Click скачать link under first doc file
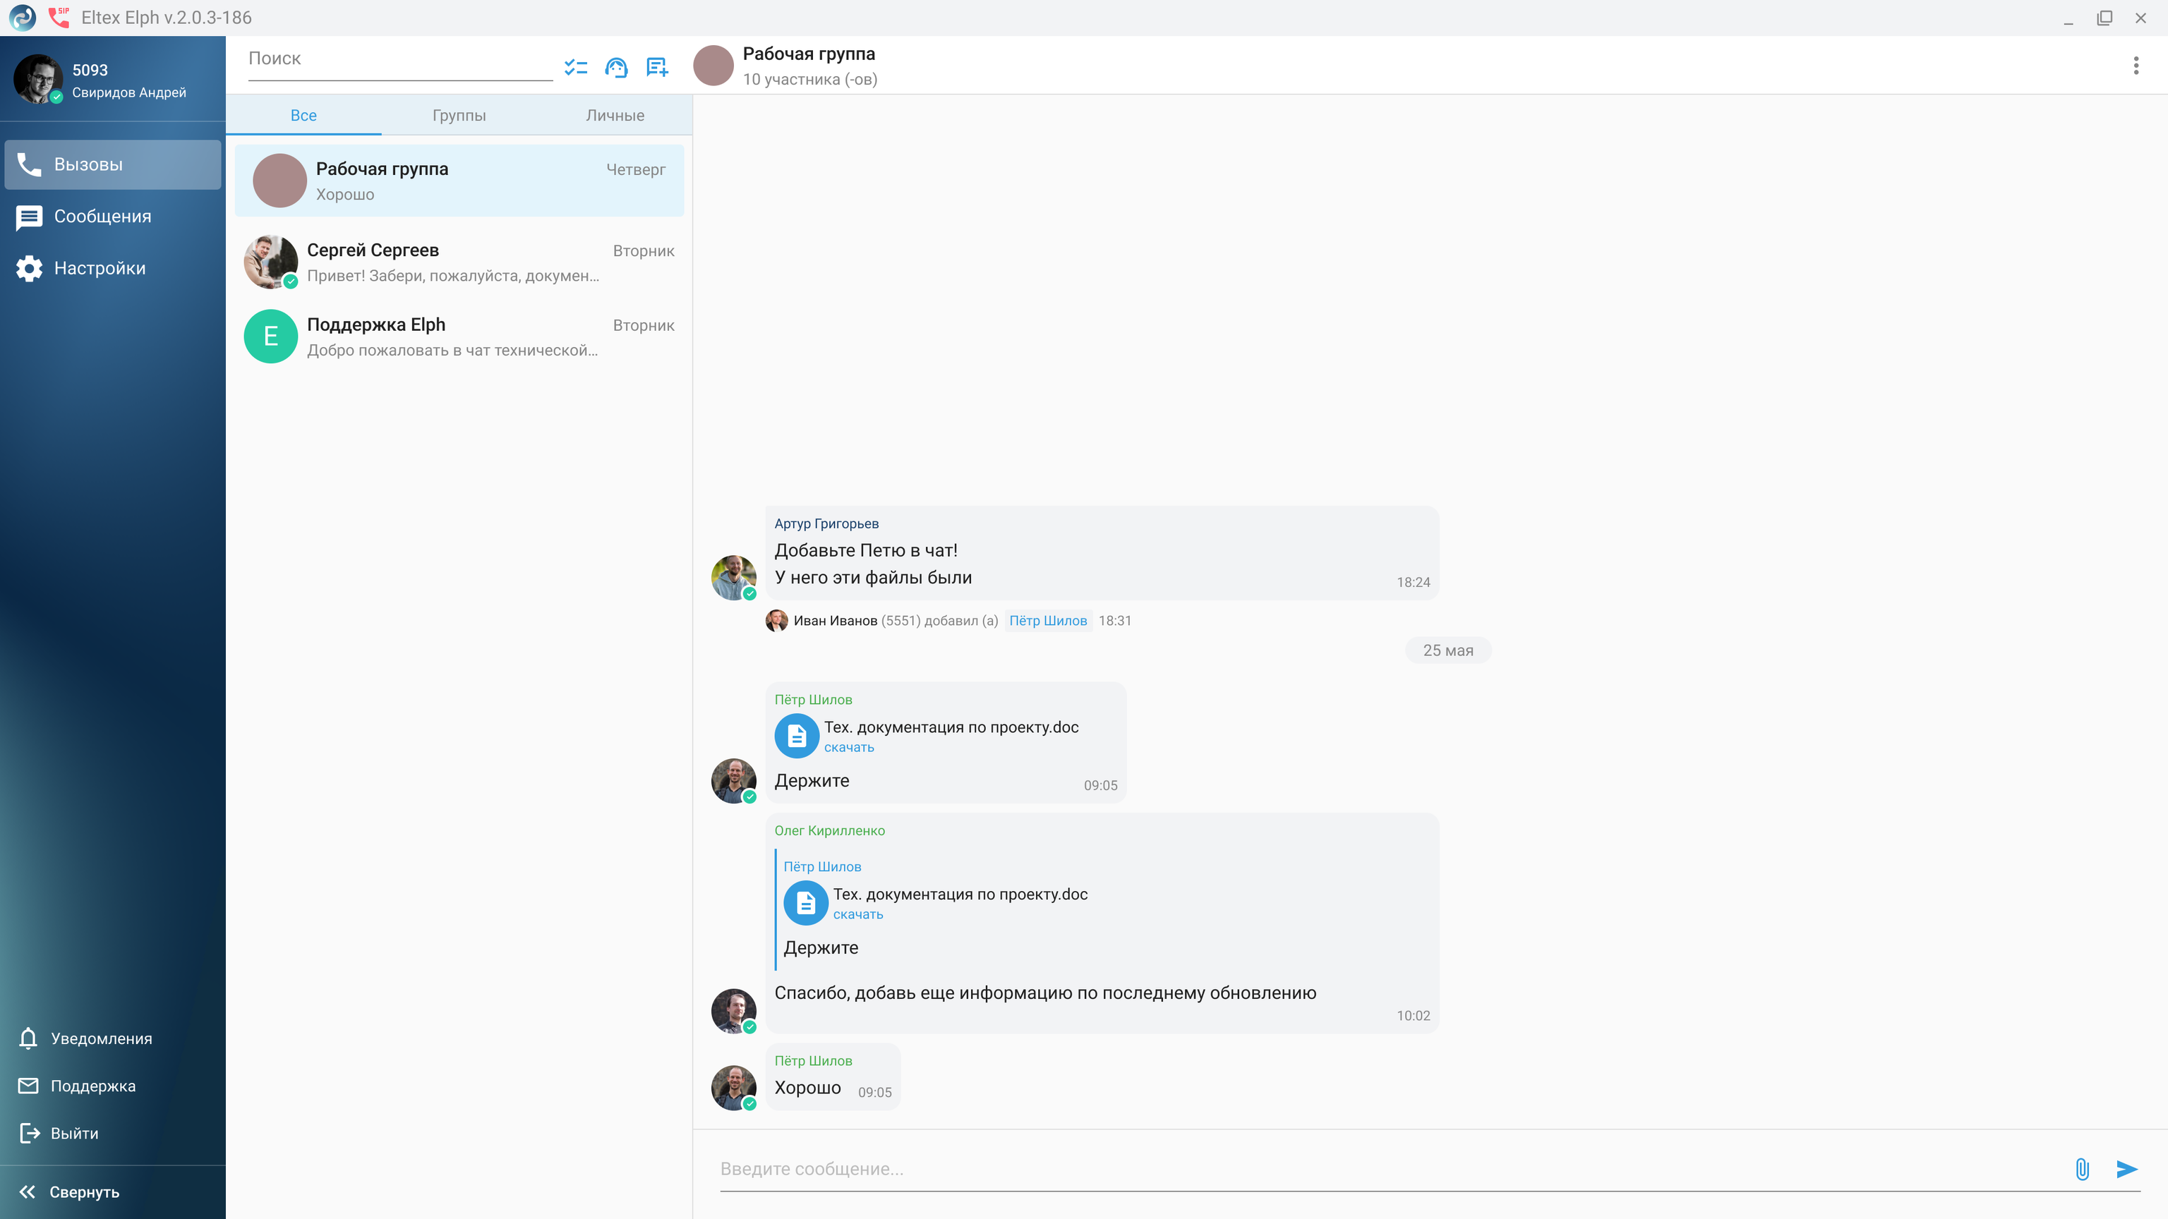The height and width of the screenshot is (1219, 2168). [x=848, y=747]
